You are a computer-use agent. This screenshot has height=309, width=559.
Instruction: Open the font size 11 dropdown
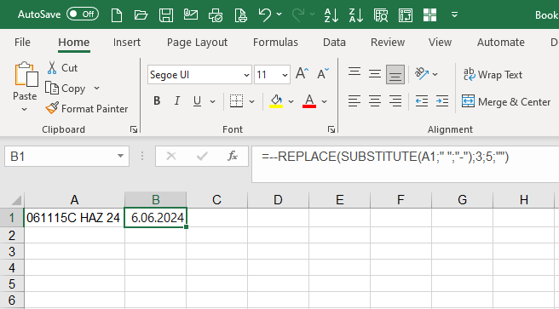(285, 75)
